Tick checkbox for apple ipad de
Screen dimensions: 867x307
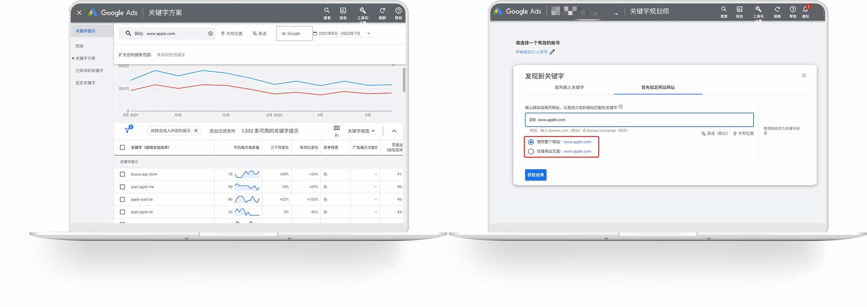122,199
